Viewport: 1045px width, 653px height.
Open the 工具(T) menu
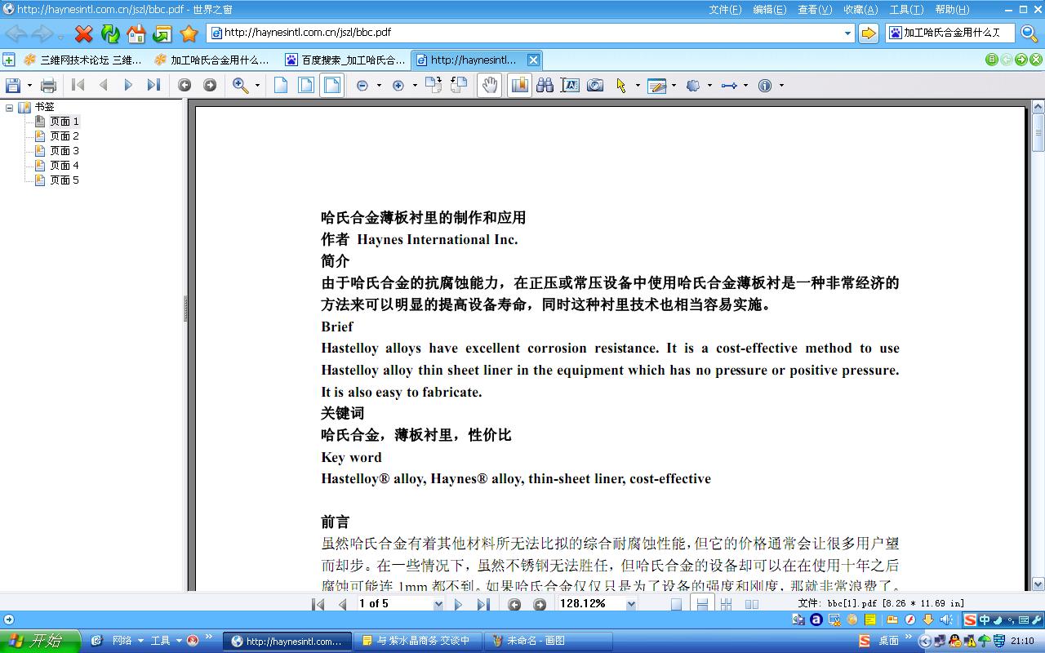[906, 9]
